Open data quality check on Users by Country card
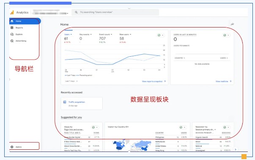The image size is (255, 160). (x=182, y=127)
